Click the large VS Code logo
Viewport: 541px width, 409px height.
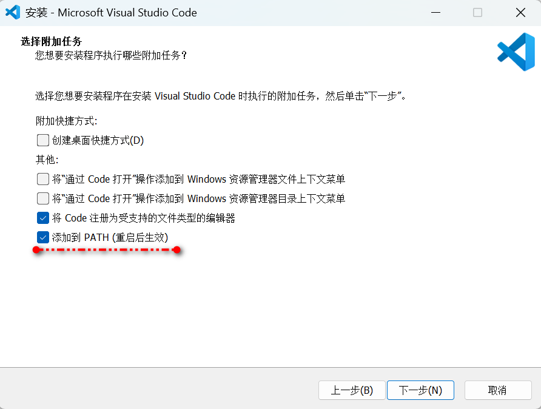tap(516, 52)
